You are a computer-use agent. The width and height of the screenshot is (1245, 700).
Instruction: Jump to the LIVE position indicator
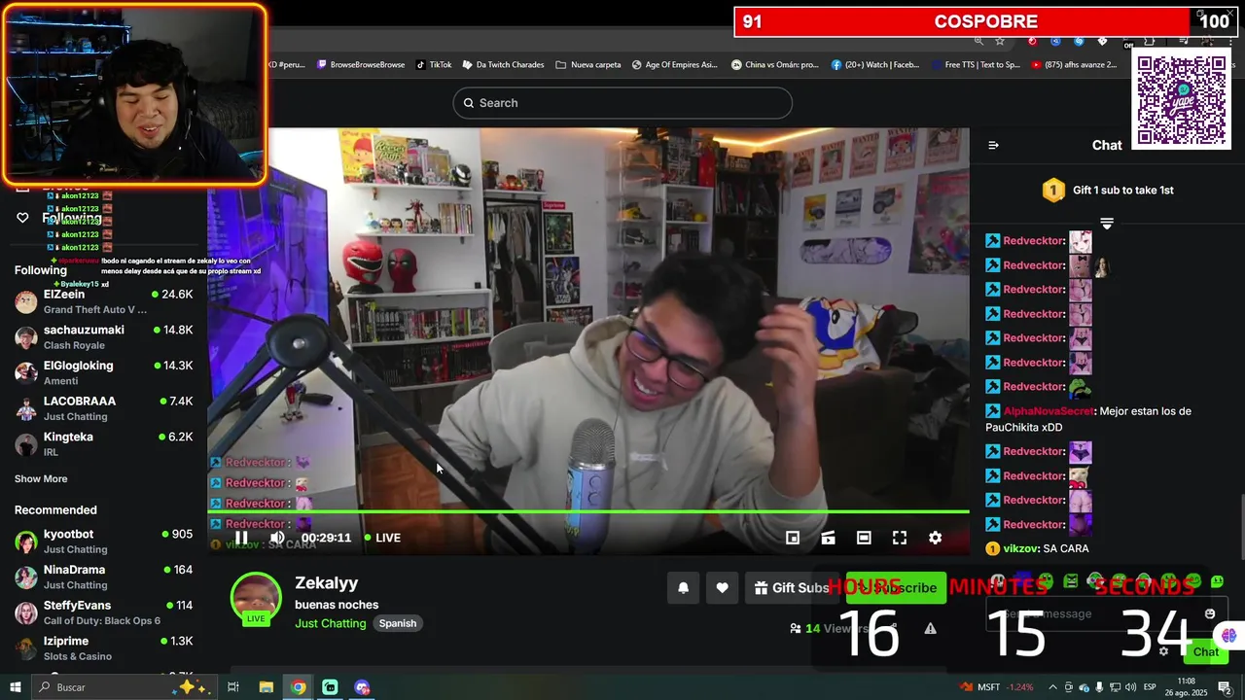(382, 538)
